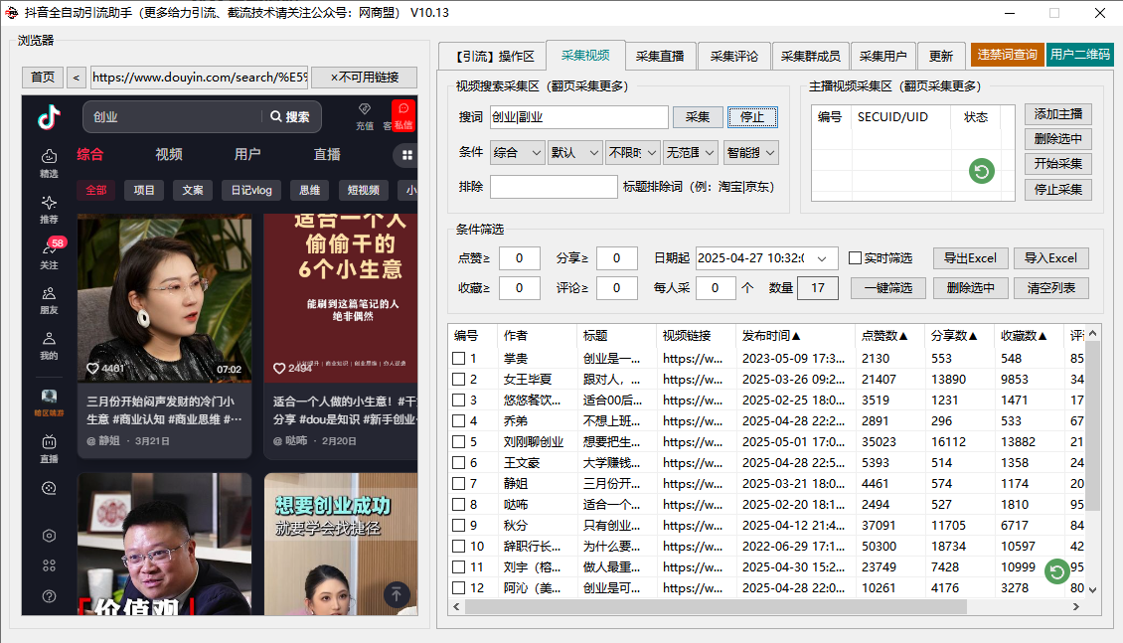Switch to the 【引流】操作区 tab
The width and height of the screenshot is (1123, 643).
tap(494, 56)
